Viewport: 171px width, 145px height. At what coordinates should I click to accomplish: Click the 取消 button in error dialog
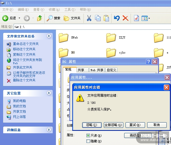157,125
